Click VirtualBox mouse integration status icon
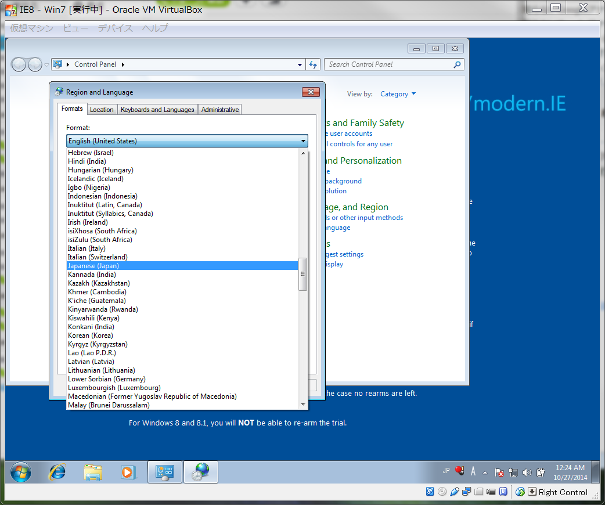Image resolution: width=605 pixels, height=505 pixels. click(x=520, y=492)
